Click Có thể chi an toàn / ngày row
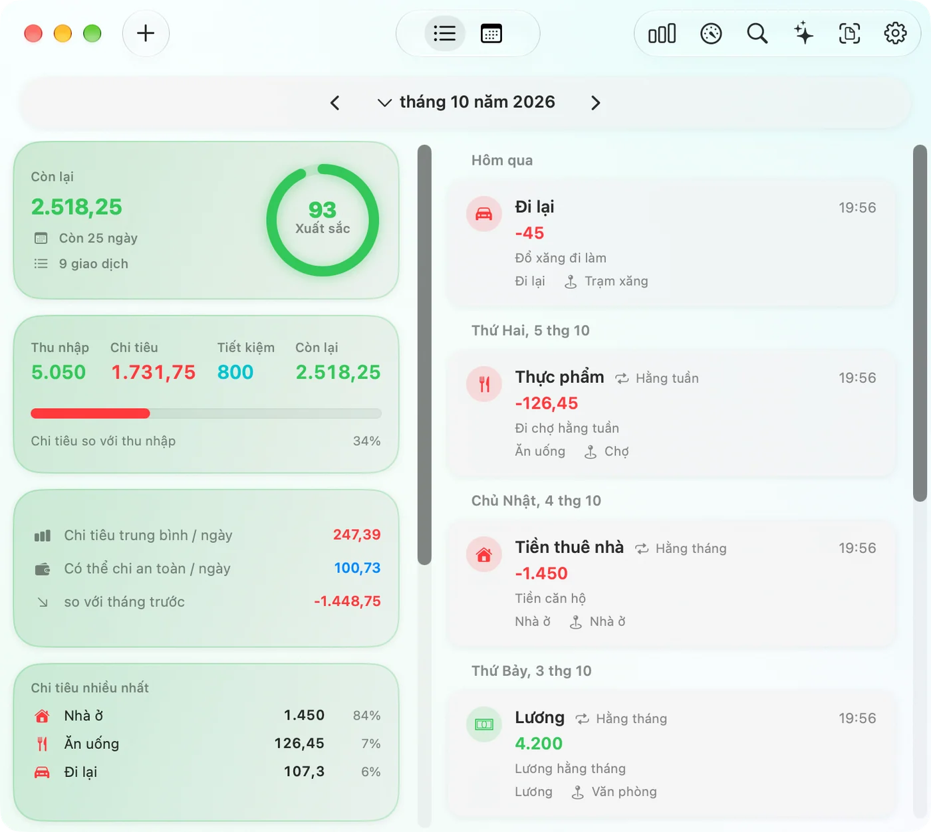This screenshot has height=832, width=931. pos(206,568)
